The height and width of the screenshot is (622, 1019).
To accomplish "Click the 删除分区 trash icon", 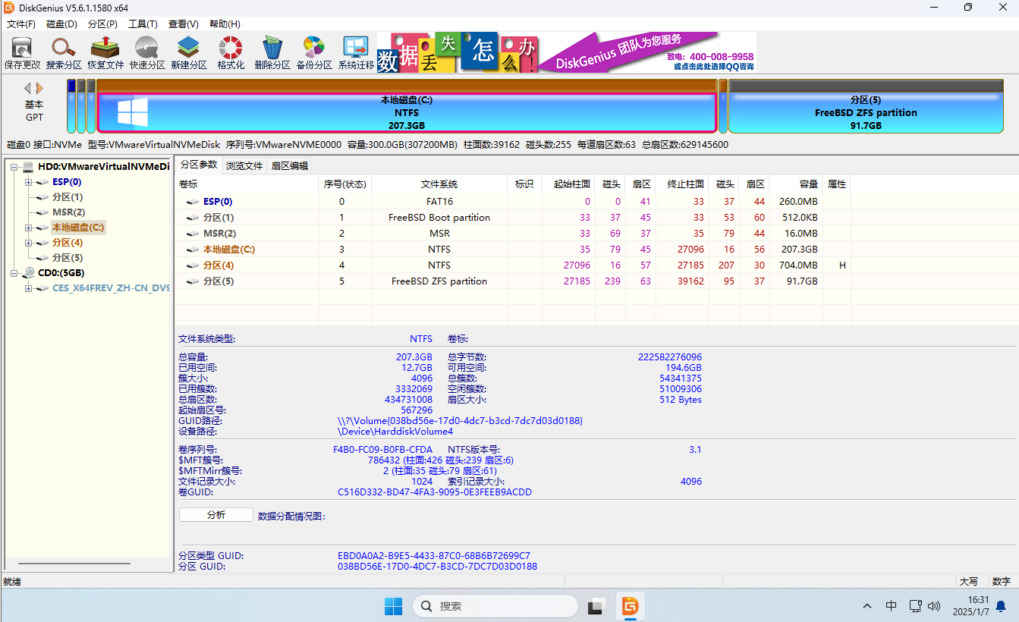I will pos(272,53).
